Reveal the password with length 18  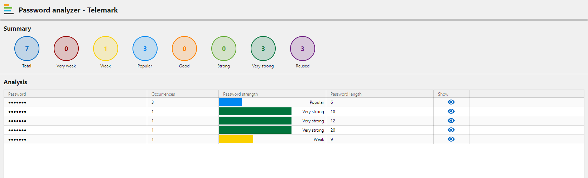click(451, 111)
